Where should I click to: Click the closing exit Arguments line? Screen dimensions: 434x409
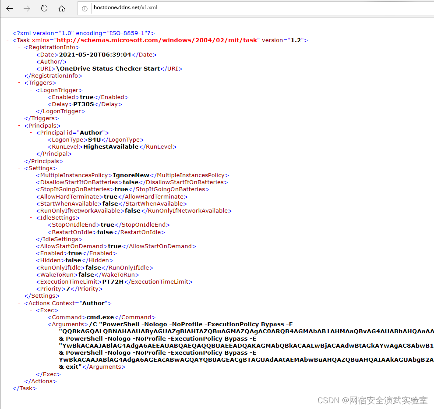pyautogui.click(x=92, y=367)
